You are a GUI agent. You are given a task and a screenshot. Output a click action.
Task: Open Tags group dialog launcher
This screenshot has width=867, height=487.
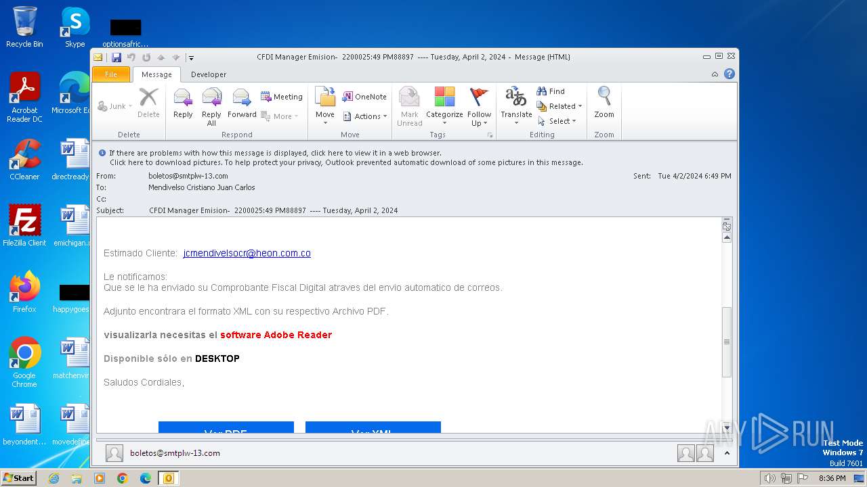490,135
